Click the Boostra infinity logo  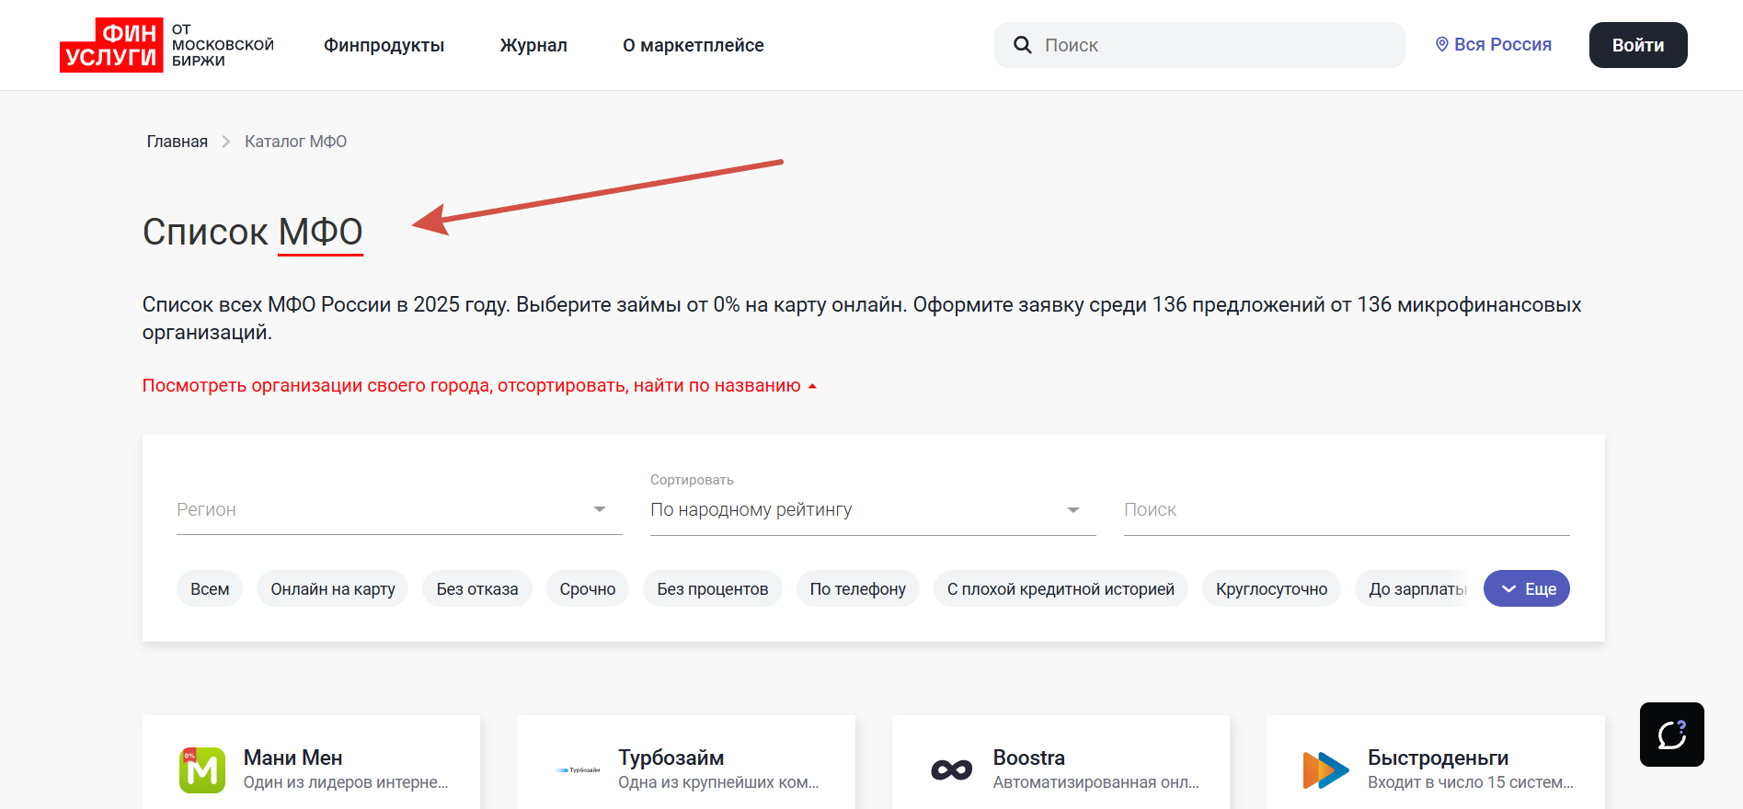click(952, 769)
